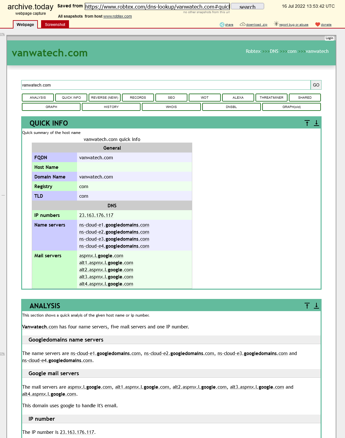Click the DNS breadcrumb link

274,51
